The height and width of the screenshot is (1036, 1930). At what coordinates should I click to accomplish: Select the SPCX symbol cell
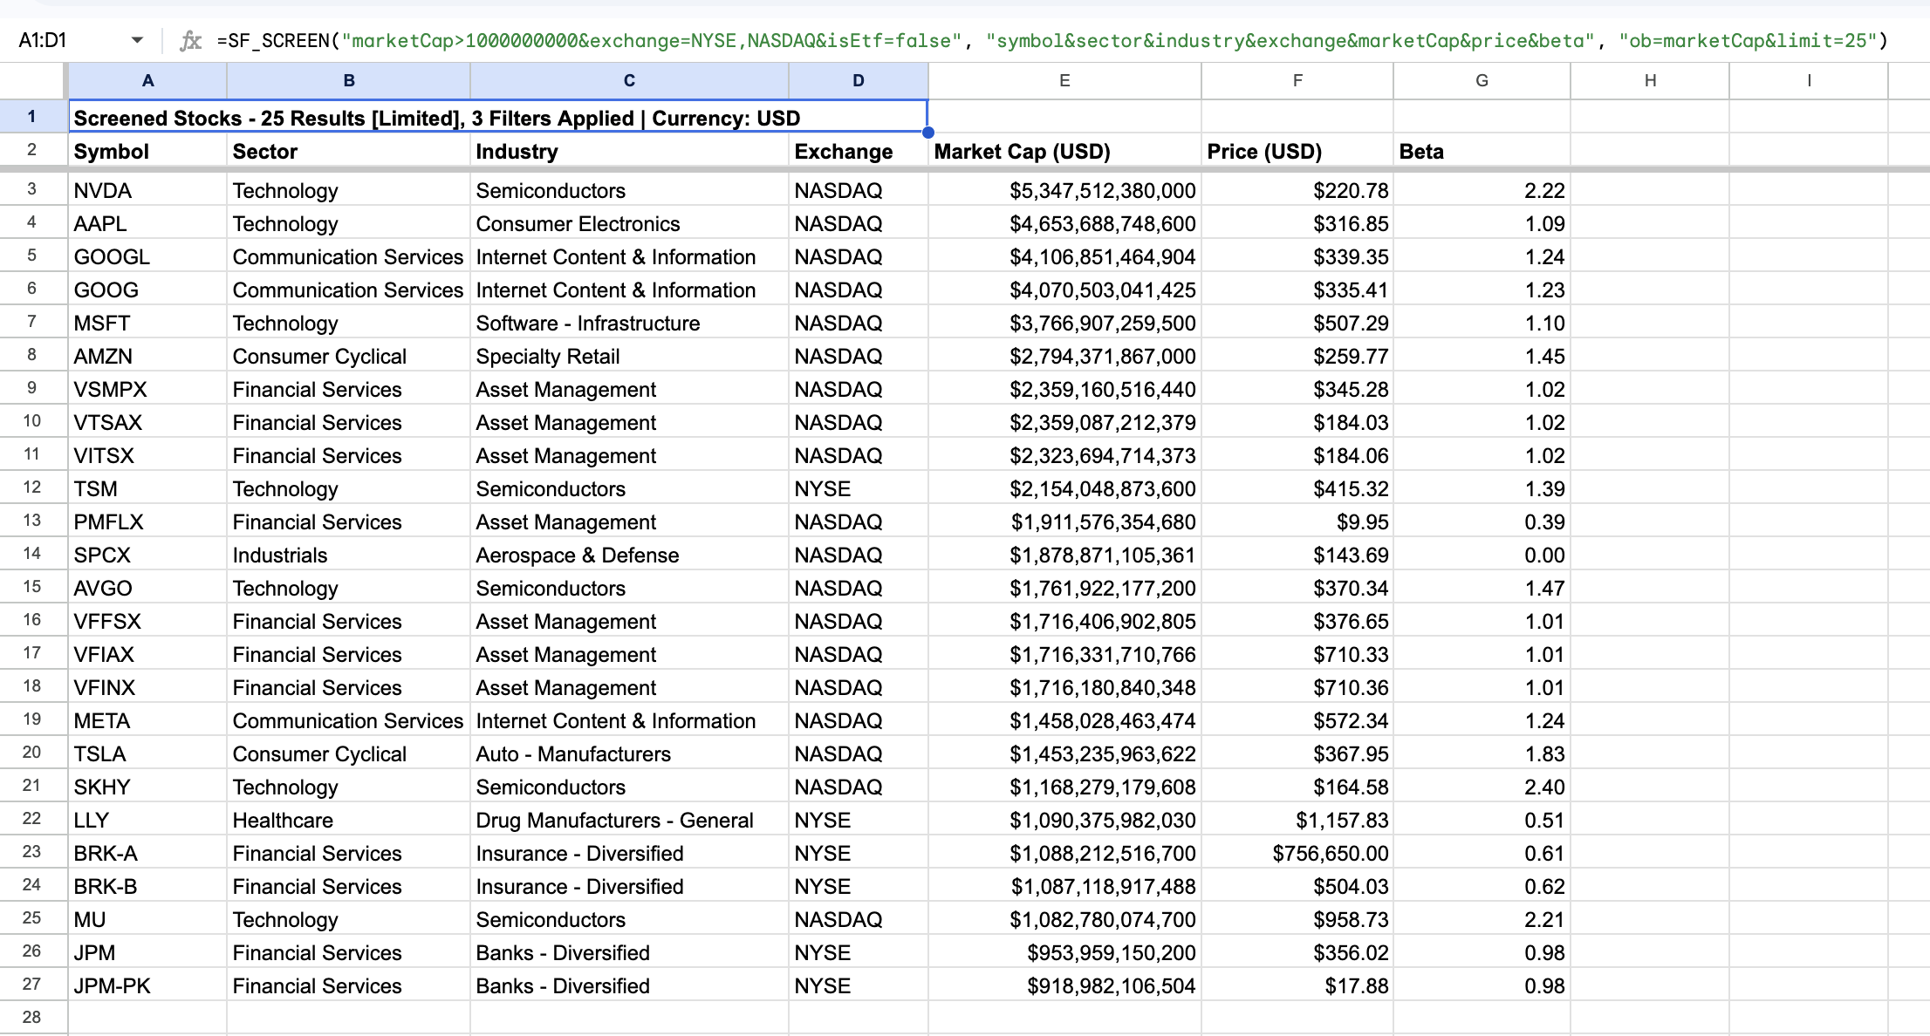pos(147,555)
